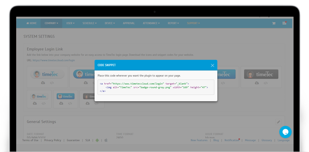Select the large gray square timeTec badge image
The height and width of the screenshot is (152, 309).
(x=261, y=74)
